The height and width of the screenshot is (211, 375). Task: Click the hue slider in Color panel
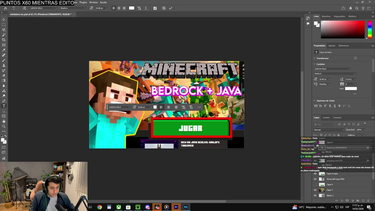tap(370, 29)
